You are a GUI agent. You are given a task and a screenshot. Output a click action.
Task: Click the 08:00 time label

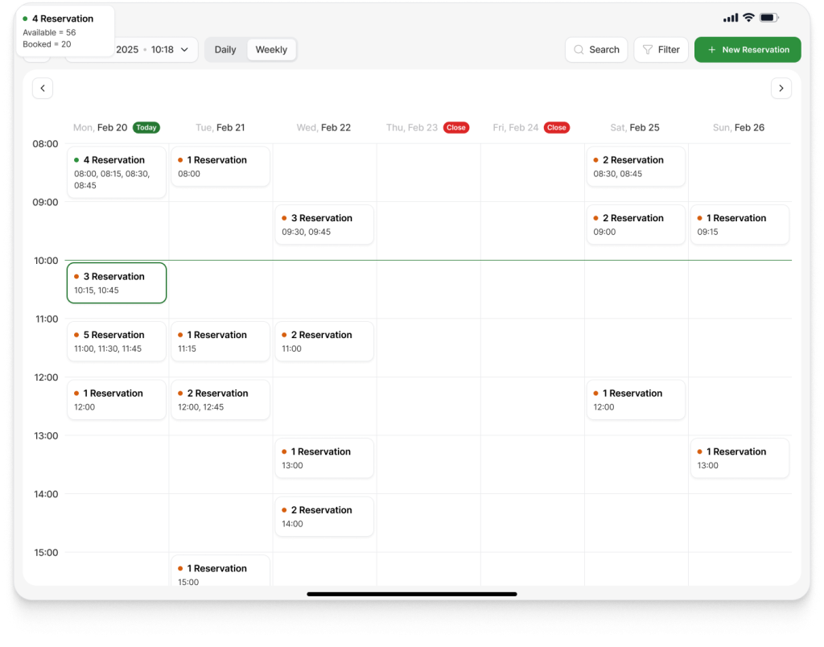click(45, 144)
